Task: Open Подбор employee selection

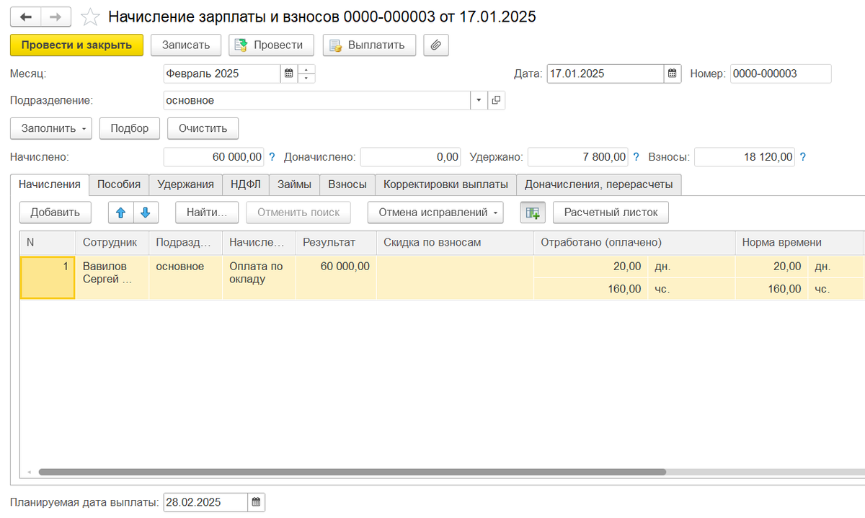Action: pyautogui.click(x=130, y=128)
